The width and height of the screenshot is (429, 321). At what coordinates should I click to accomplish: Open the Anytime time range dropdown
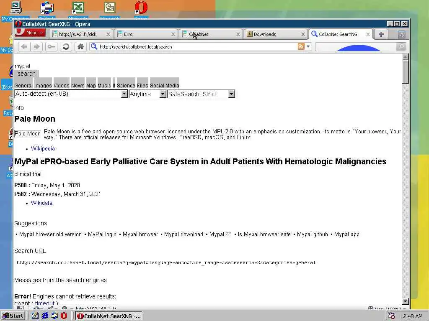(x=147, y=94)
